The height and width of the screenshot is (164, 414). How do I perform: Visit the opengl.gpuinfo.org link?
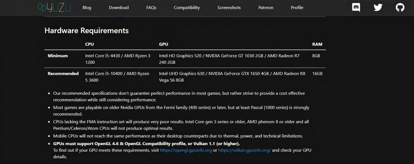pos(186,150)
